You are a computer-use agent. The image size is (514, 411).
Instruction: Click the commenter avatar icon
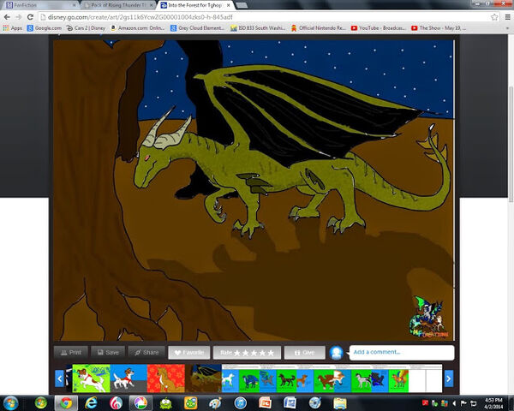[x=337, y=353]
